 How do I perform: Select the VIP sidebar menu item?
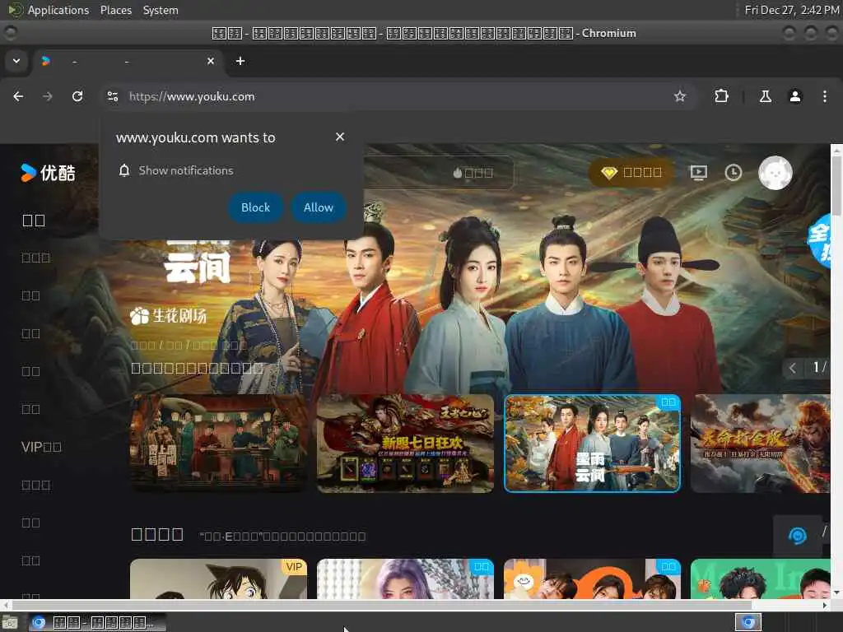tap(41, 447)
